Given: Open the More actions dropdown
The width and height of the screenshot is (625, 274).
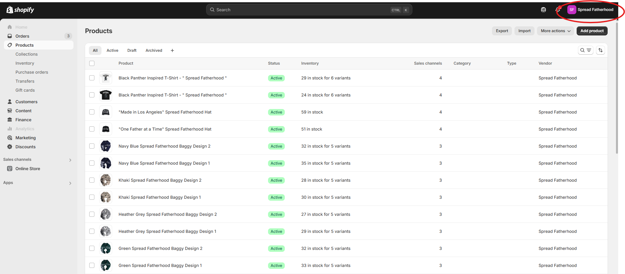Looking at the screenshot, I should coord(555,31).
